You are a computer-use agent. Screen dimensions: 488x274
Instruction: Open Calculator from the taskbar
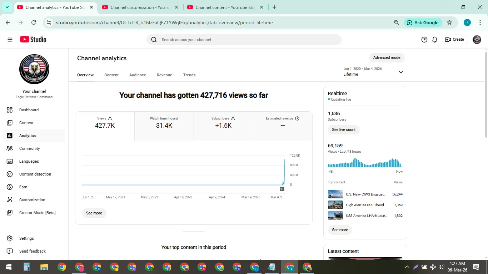click(x=27, y=267)
